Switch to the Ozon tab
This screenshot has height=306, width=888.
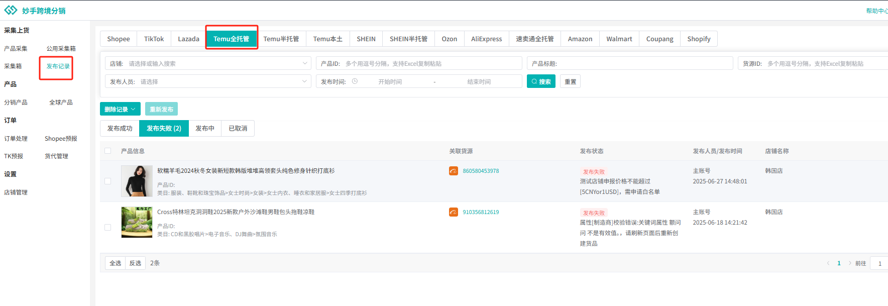450,39
